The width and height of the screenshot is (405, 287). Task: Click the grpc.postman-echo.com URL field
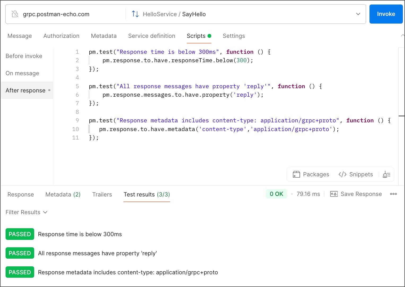(56, 14)
